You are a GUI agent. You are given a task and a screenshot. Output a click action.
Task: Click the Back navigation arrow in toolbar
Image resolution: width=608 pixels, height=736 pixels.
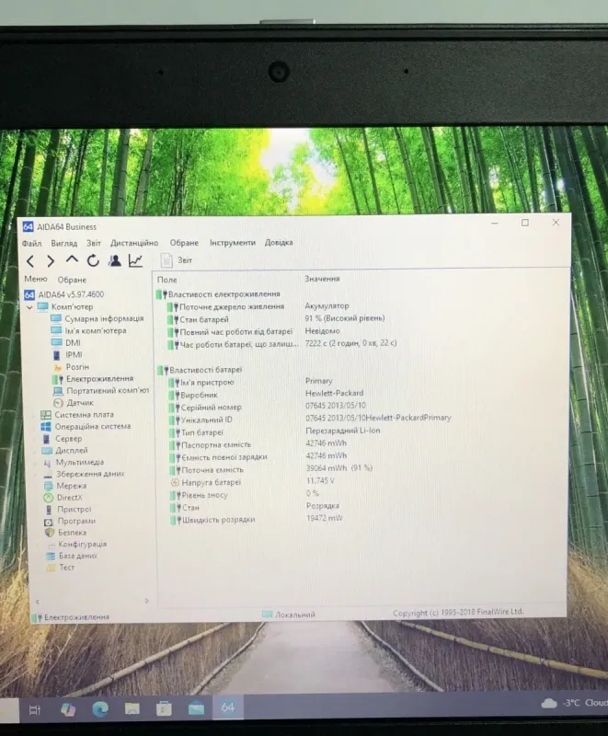tap(29, 261)
